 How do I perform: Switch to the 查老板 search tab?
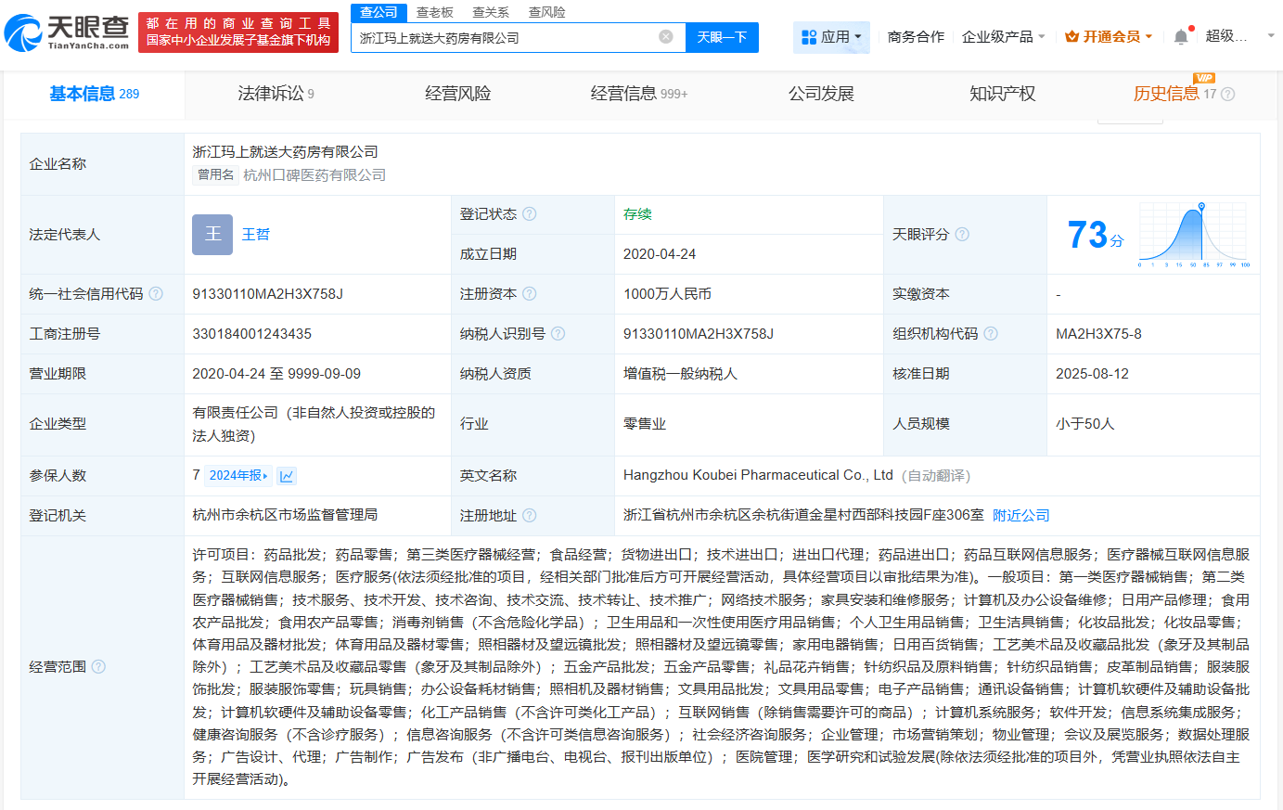434,12
